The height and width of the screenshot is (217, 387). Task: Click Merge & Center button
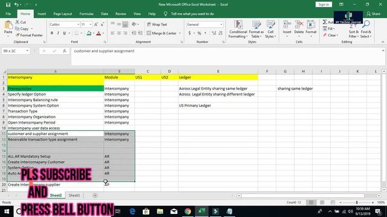[x=161, y=33]
